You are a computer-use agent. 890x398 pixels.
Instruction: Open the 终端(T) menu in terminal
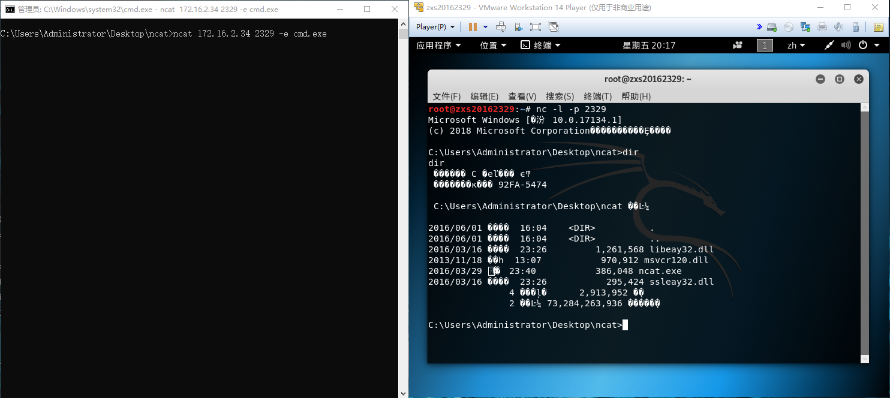[x=598, y=97]
